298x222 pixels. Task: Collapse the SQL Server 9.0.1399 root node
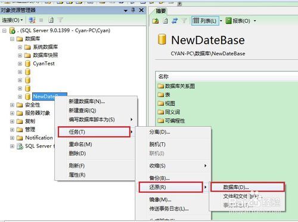[4, 30]
